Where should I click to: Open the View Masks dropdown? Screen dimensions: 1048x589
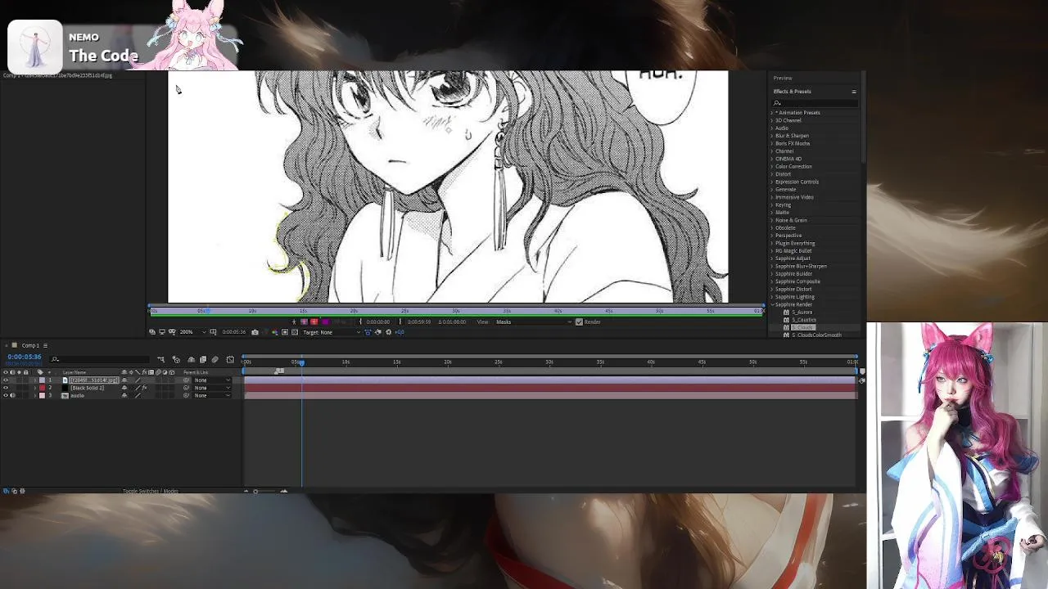coord(533,321)
